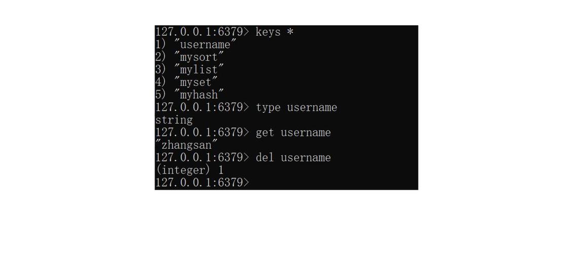Click the "get username" command text

pos(293,133)
